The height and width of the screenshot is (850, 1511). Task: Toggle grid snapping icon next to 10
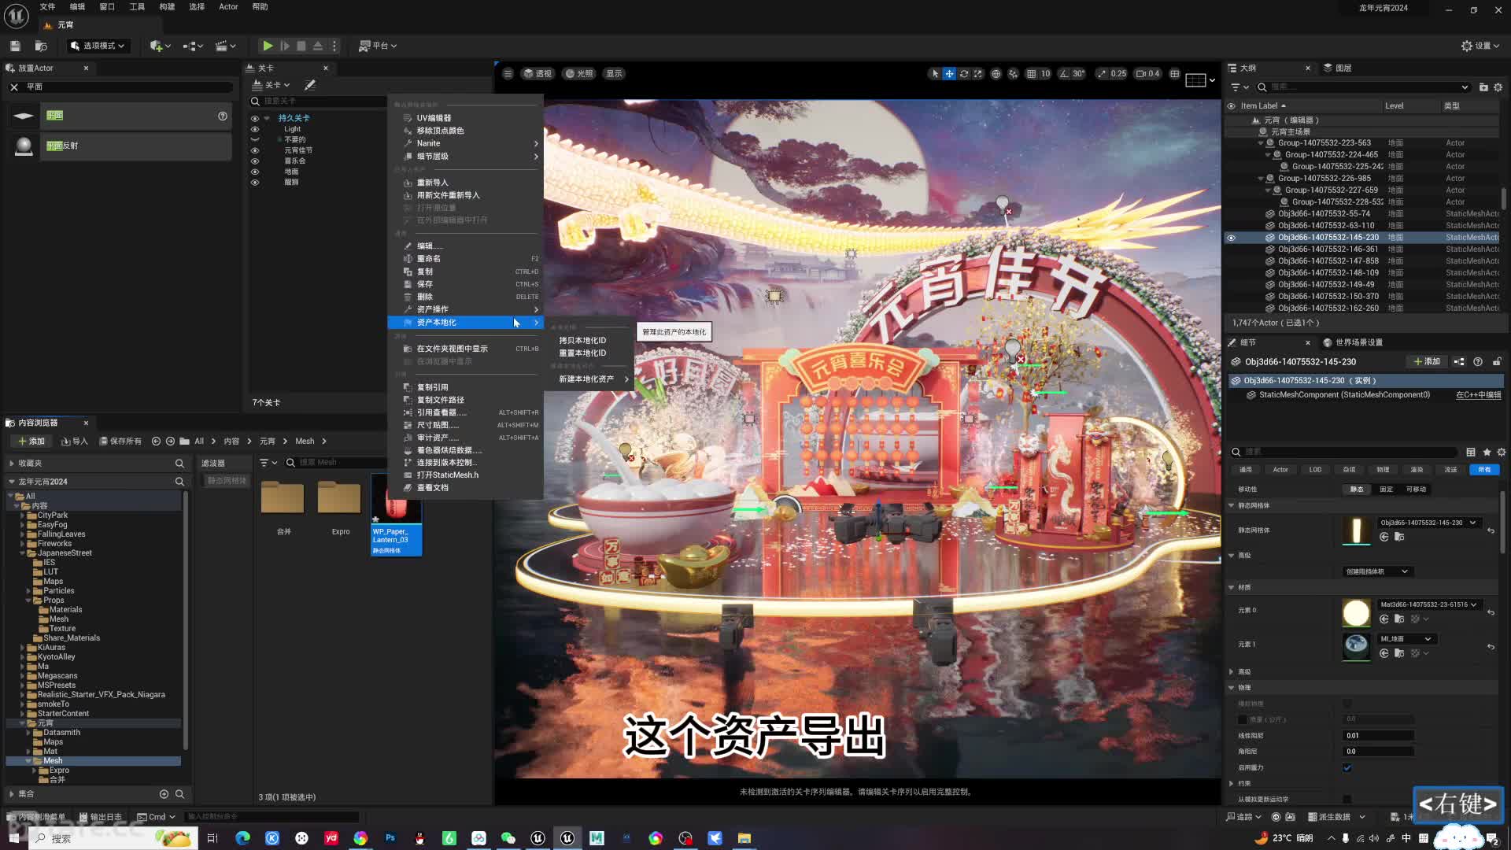1031,74
